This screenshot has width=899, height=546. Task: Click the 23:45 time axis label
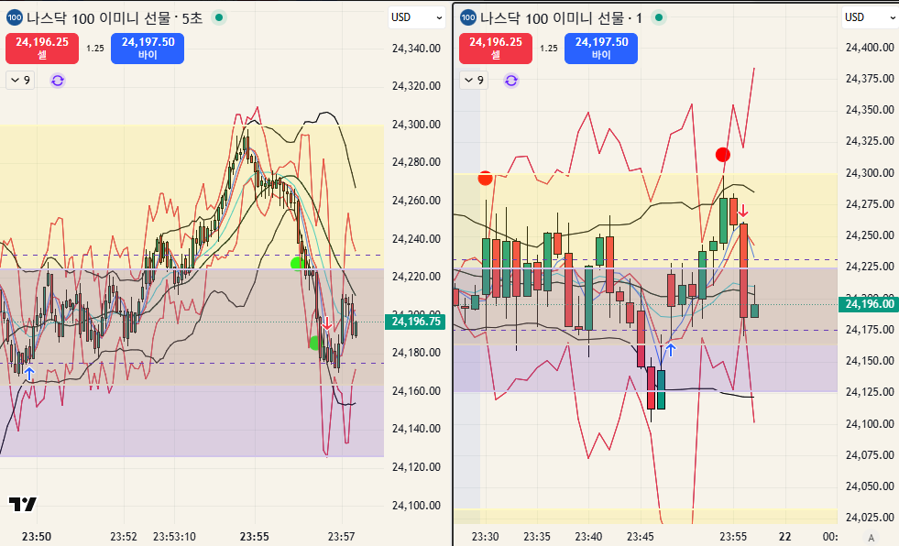(x=640, y=537)
